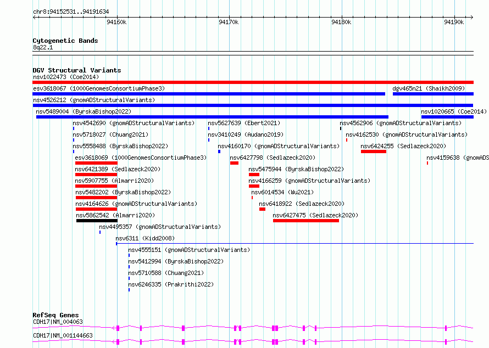Screen dimensions: 489x348
Task: Open nsv4526212 (gnomADStructuralVariants) label
Action: pos(94,100)
